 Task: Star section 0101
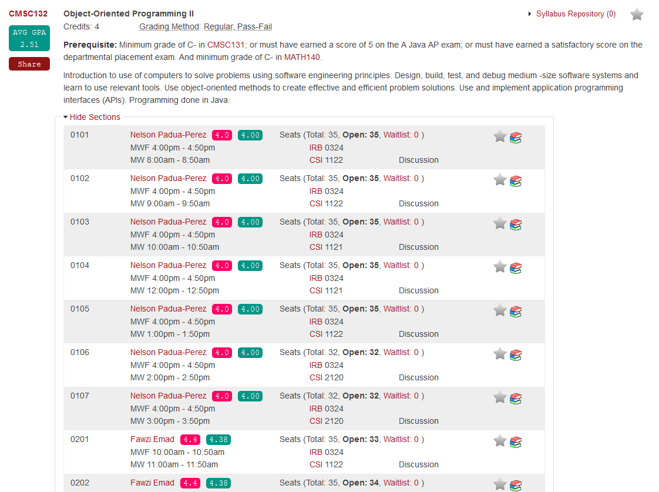tap(500, 136)
